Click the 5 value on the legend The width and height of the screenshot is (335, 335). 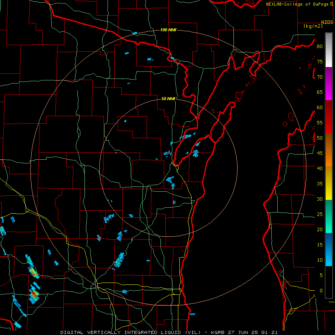point(321,275)
